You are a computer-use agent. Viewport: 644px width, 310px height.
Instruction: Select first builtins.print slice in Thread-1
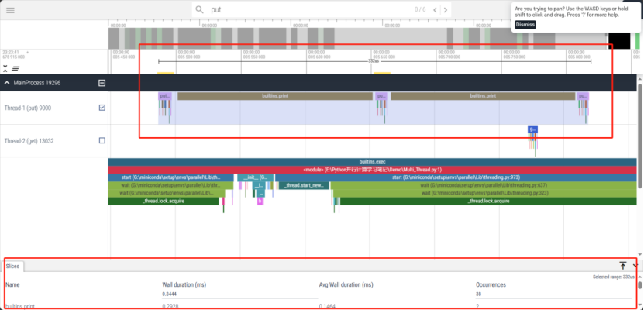[x=276, y=96]
